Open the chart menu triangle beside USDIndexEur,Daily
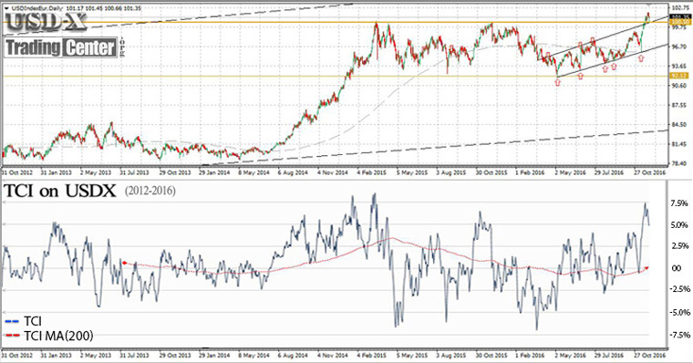The width and height of the screenshot is (693, 363). (x=5, y=7)
